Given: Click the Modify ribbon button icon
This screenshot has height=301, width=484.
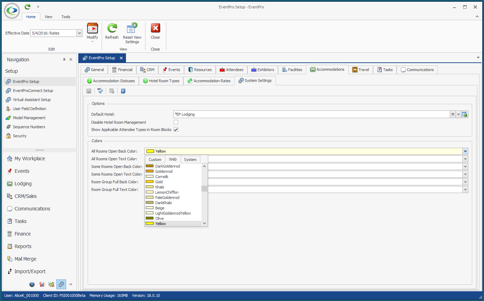Looking at the screenshot, I should click(x=92, y=28).
